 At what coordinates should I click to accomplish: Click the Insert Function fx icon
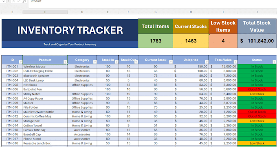pos(24,1)
